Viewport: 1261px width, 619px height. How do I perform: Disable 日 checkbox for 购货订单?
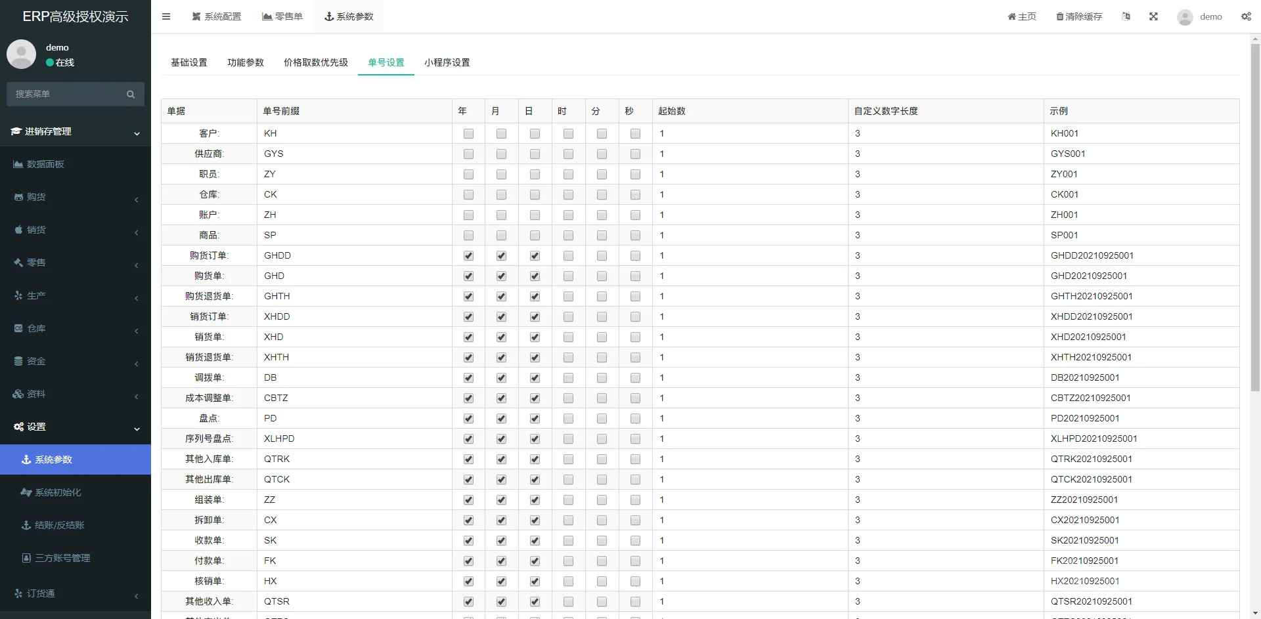(535, 256)
